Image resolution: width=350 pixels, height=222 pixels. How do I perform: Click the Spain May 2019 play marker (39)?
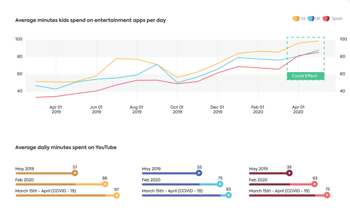click(290, 173)
